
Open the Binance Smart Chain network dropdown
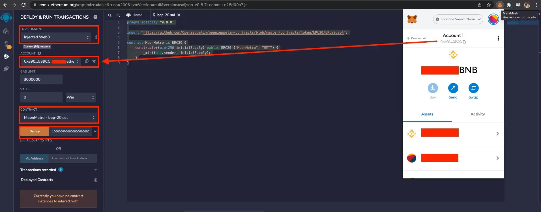click(458, 19)
